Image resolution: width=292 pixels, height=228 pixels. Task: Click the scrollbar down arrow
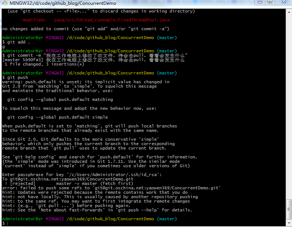point(289,224)
